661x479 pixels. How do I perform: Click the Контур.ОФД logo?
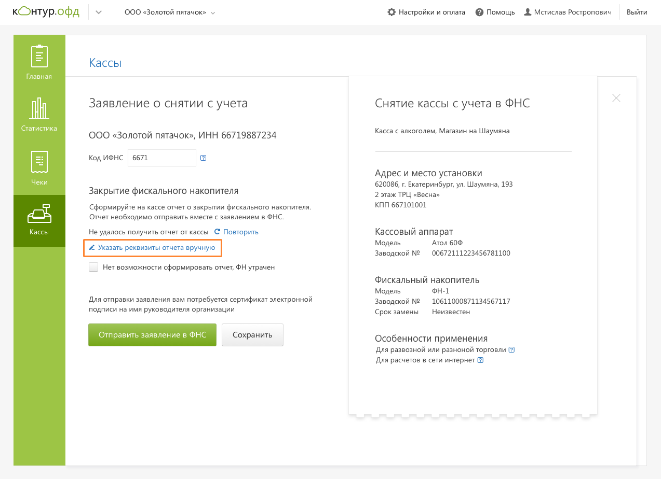[x=46, y=12]
